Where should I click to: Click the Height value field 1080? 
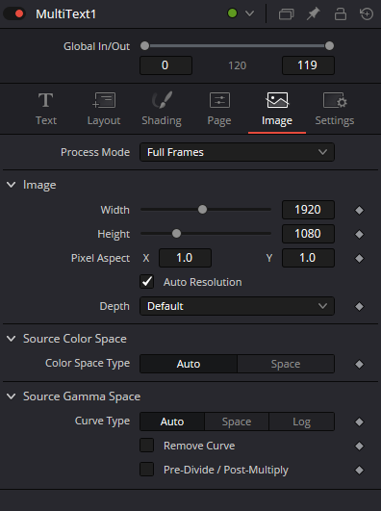[308, 234]
